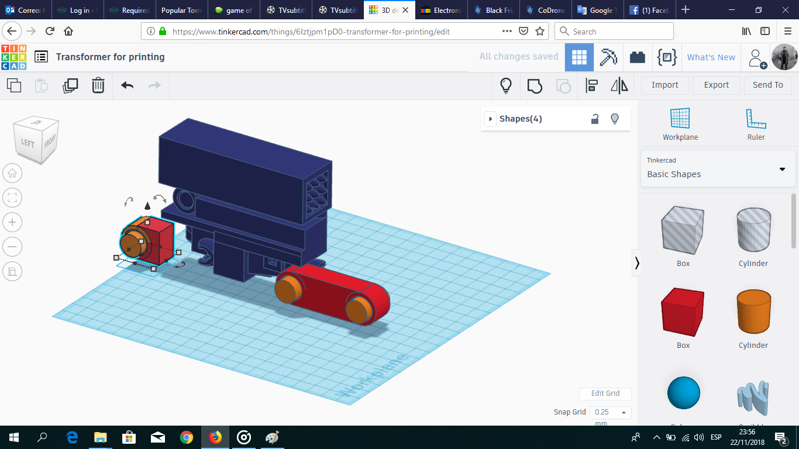Select the Ruler tool
Viewport: 799px width, 449px height.
tap(756, 125)
